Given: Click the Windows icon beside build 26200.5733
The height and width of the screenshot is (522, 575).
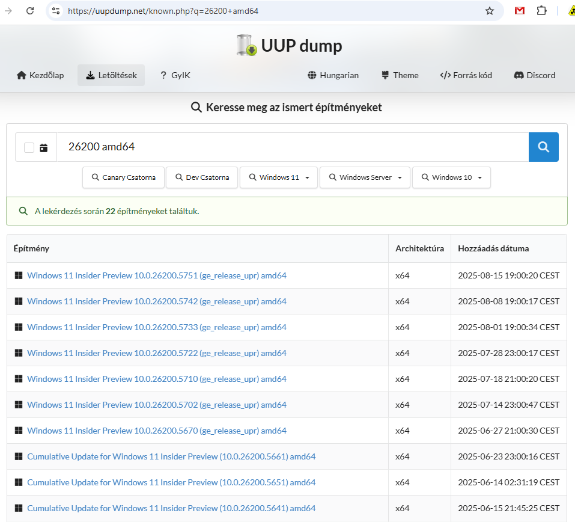Looking at the screenshot, I should [x=19, y=327].
